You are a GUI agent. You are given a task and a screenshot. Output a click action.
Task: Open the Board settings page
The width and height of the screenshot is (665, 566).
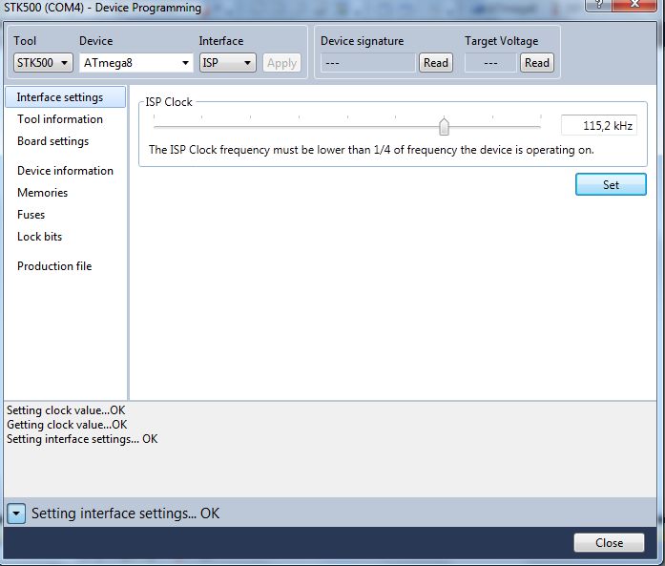[53, 141]
